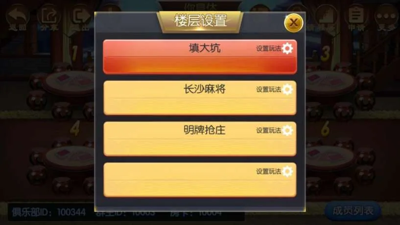Image resolution: width=400 pixels, height=225 pixels.
Task: Open gear settings for 填大坑 floor
Action: point(287,48)
